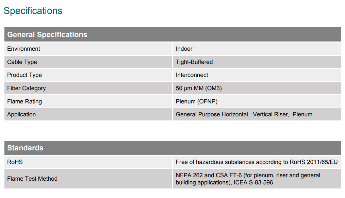Click the Product Type row label
345x198 pixels.
[x=24, y=75]
